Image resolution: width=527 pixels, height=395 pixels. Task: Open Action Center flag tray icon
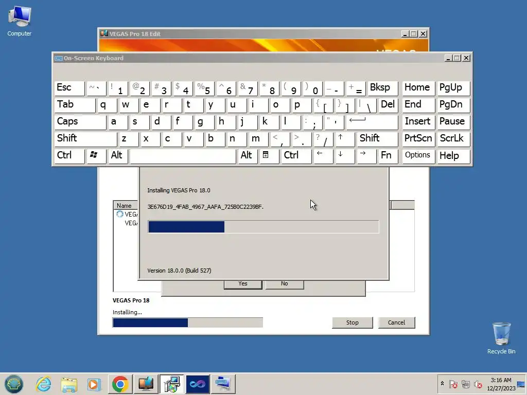[453, 384]
